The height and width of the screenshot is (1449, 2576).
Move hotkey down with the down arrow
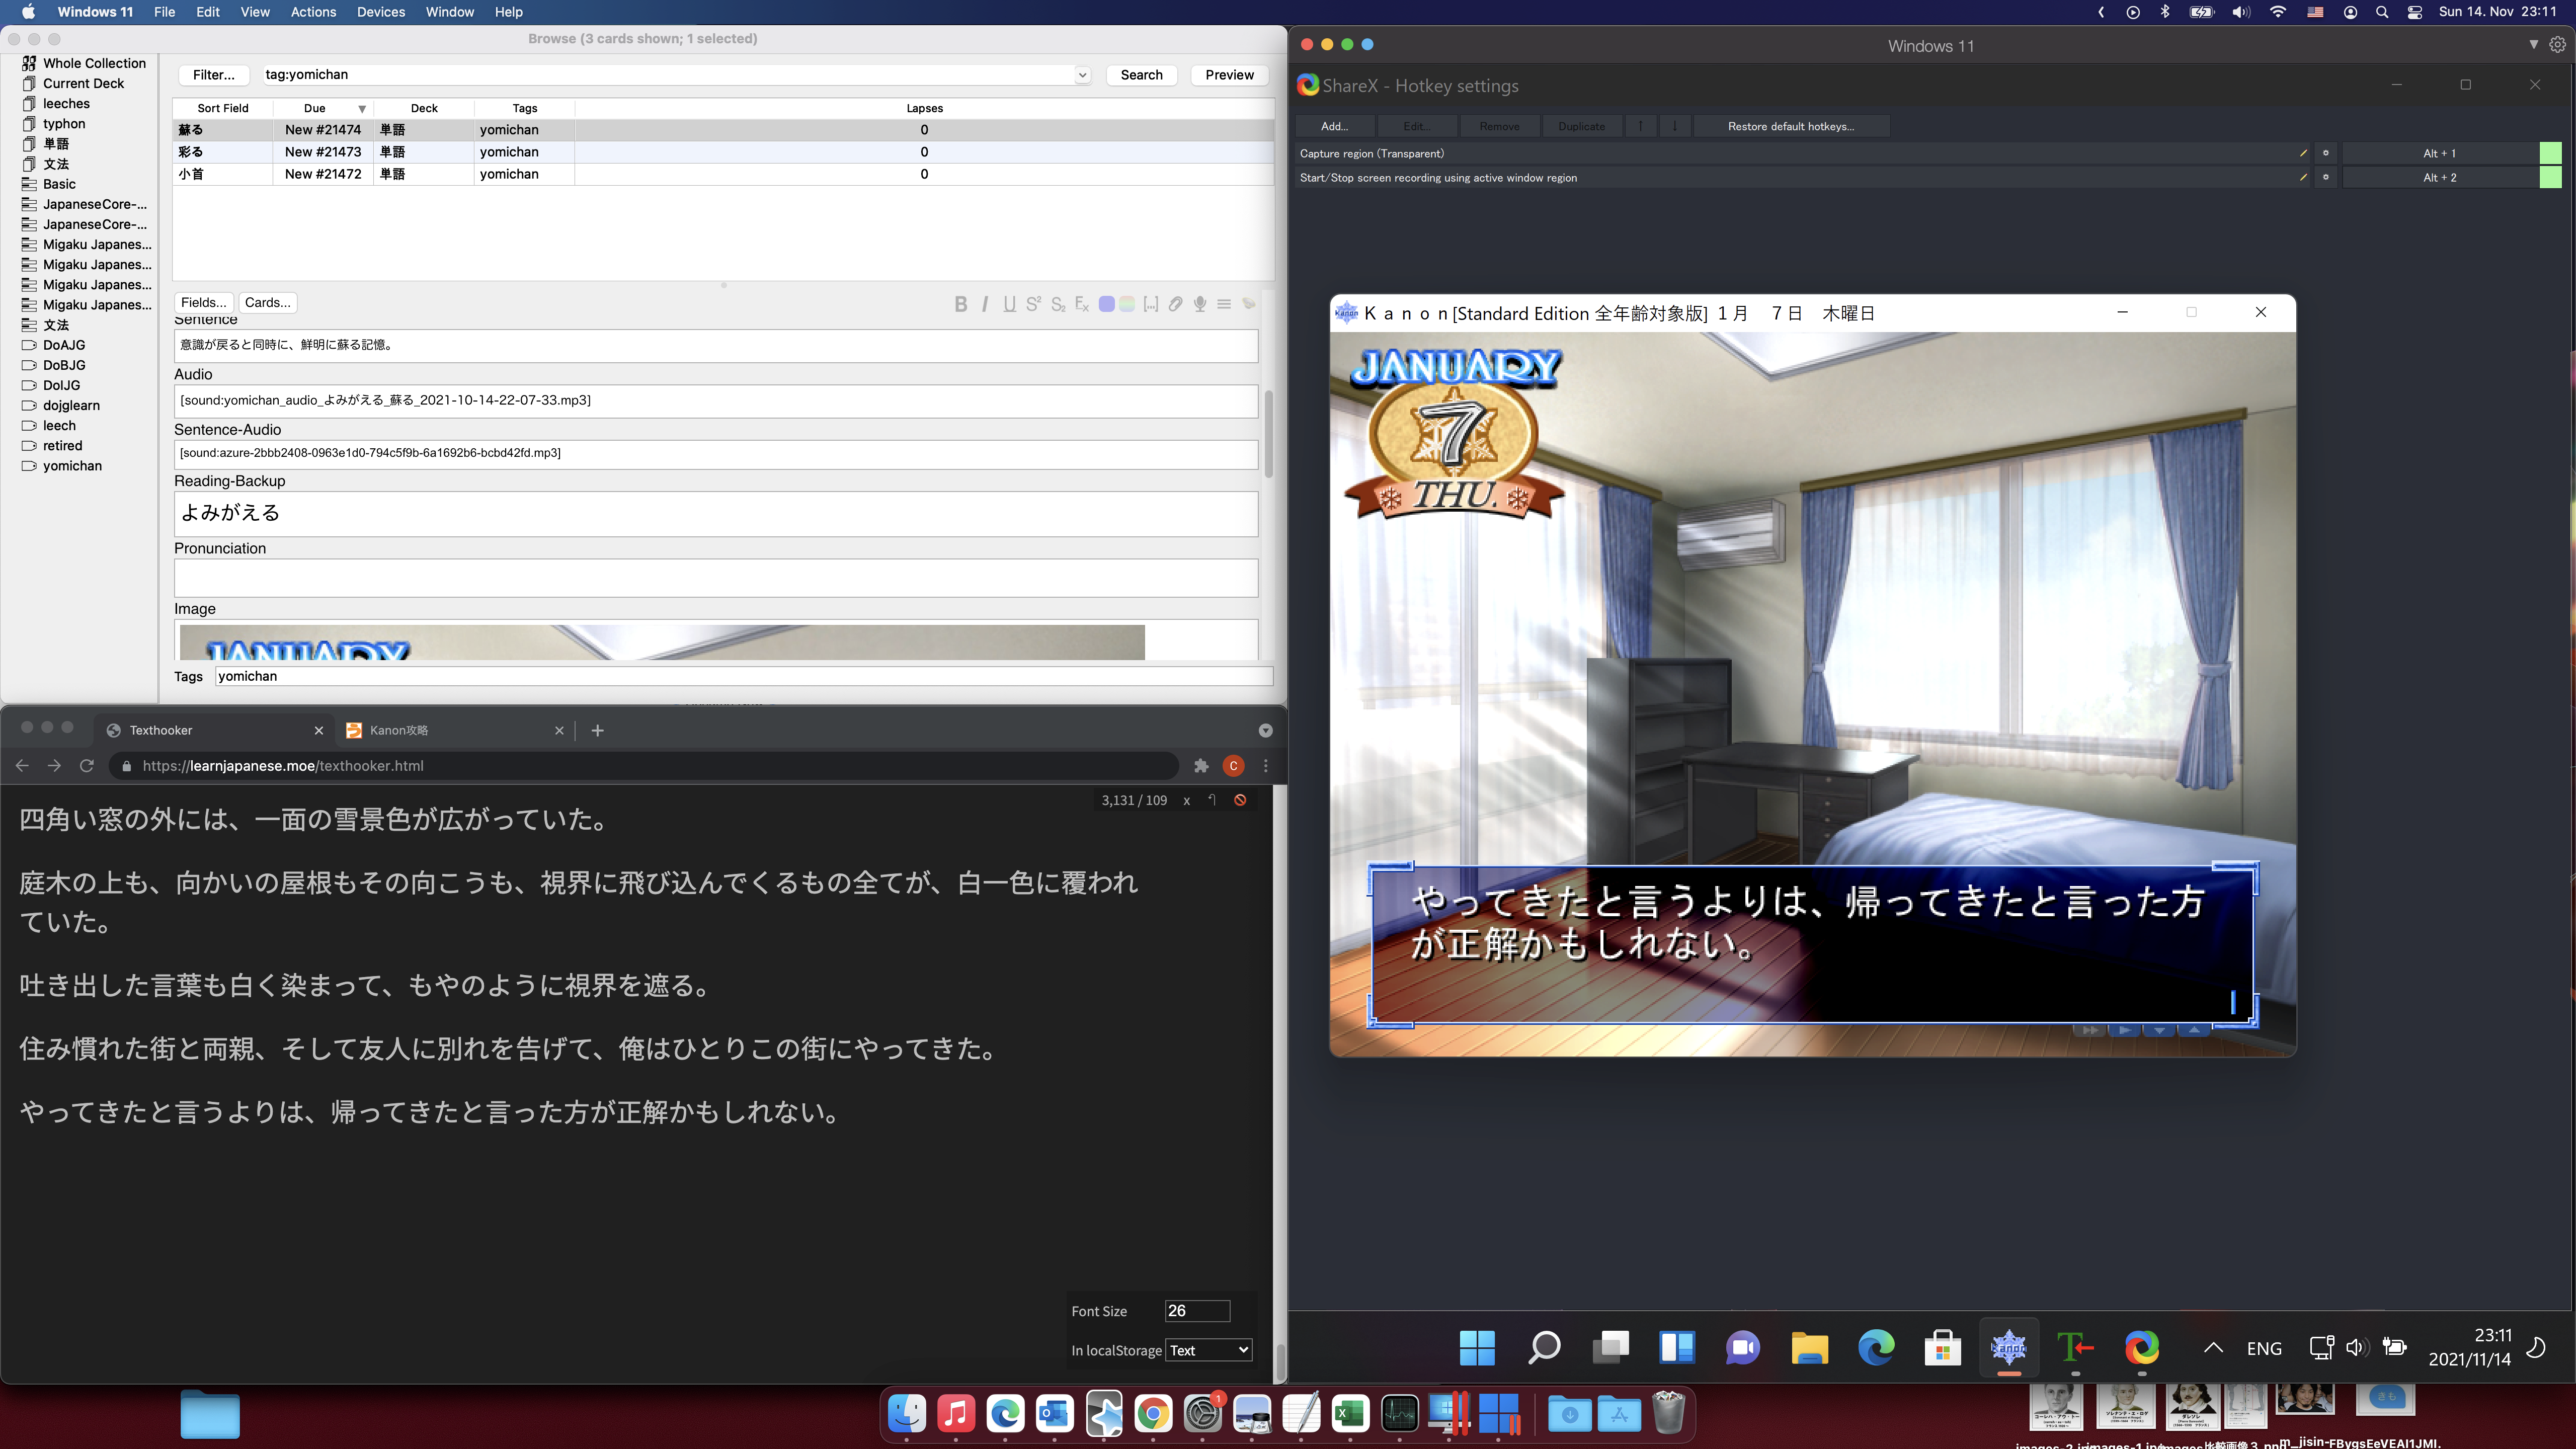(x=1675, y=126)
